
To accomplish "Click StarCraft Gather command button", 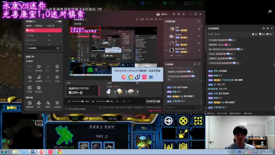I will 183,134.
